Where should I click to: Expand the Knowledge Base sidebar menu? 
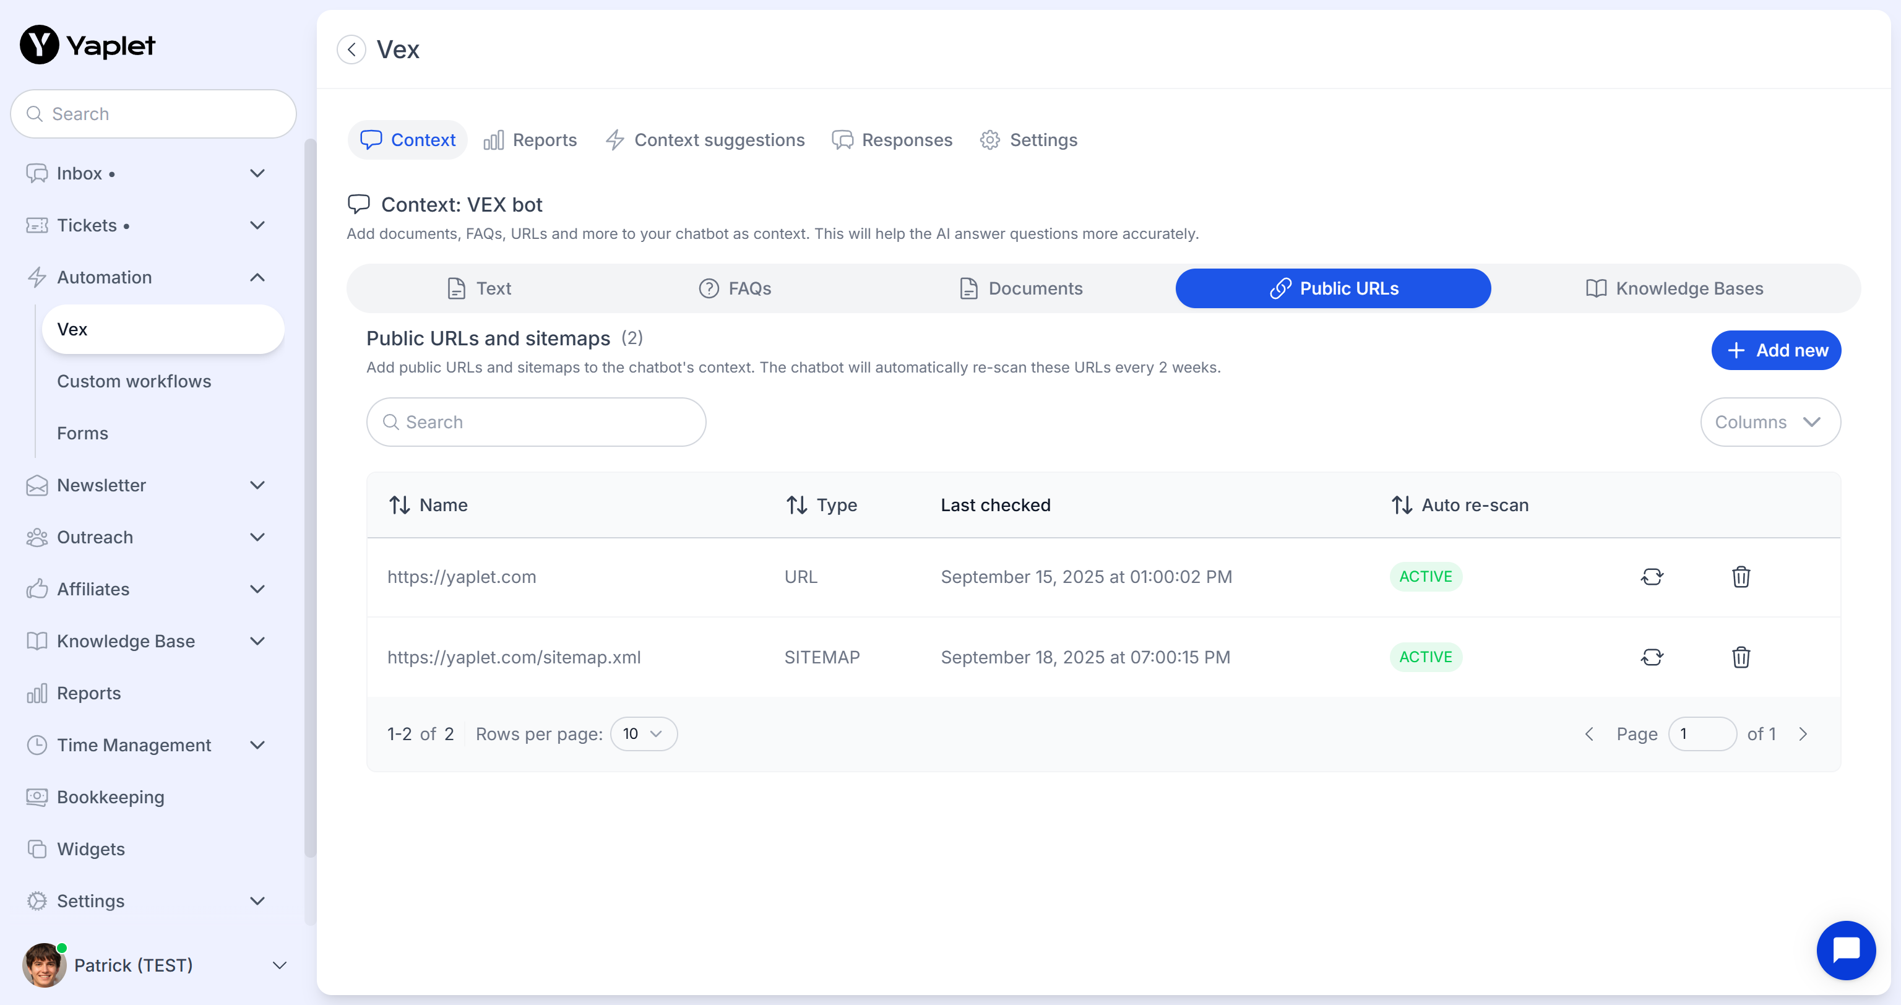point(257,641)
